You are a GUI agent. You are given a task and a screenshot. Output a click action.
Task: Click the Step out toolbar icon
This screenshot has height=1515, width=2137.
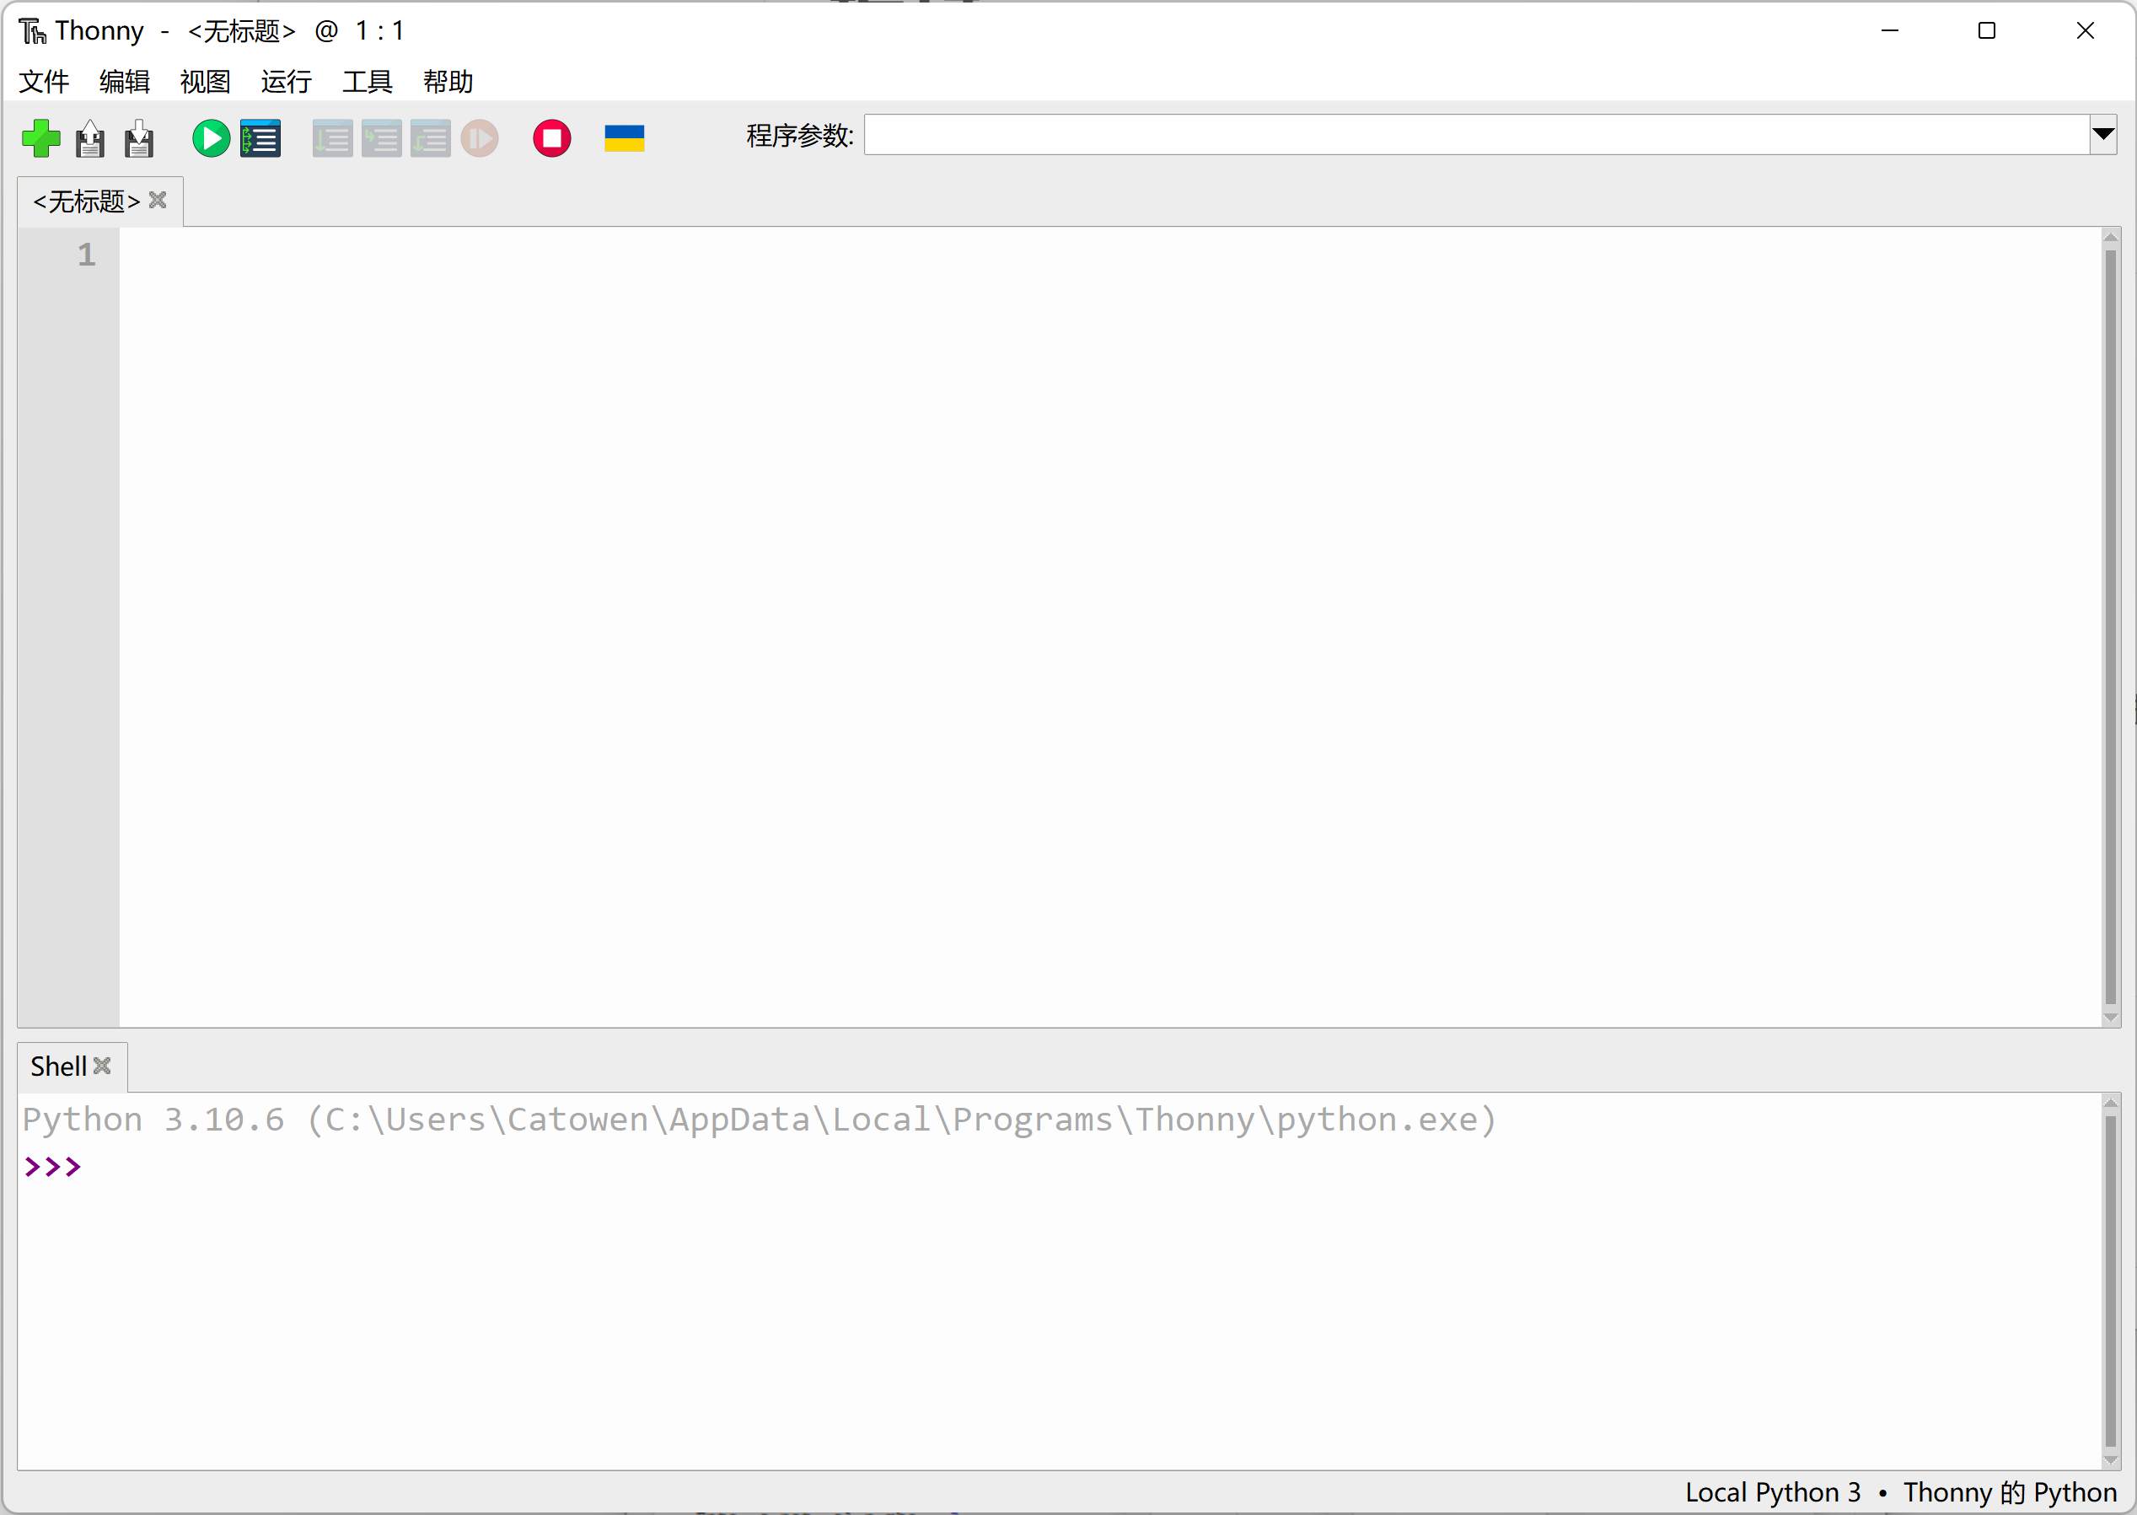[x=430, y=139]
